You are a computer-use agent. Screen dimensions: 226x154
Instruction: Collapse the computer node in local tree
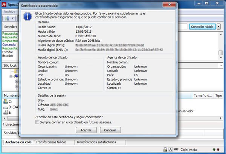(11, 76)
